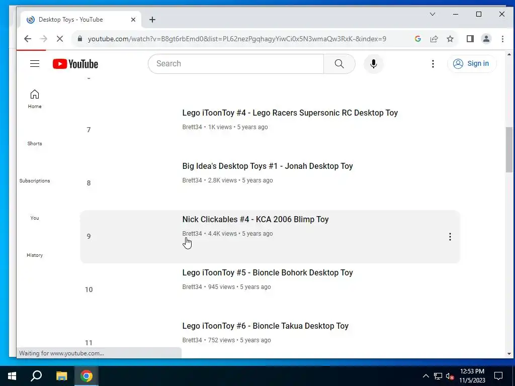Click playlist index number 7
515x386 pixels.
tap(89, 130)
